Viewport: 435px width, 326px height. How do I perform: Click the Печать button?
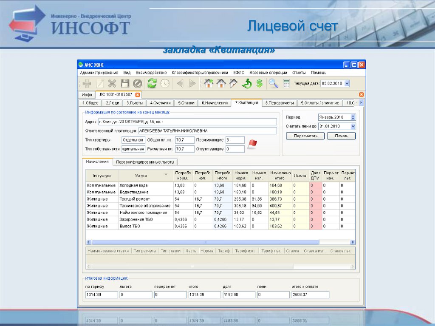341,136
